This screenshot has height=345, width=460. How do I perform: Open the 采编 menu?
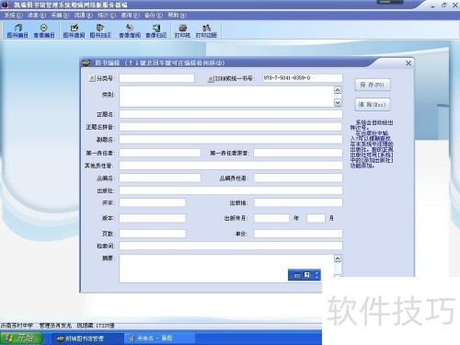coord(60,16)
